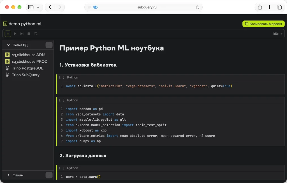Image resolution: width=287 pixels, height=183 pixels.
Task: Click the sq_clickhouse PROD database icon
Action: coord(7,62)
